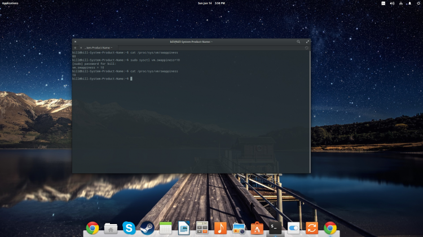Click the terminal prompt cursor line

click(x=102, y=79)
